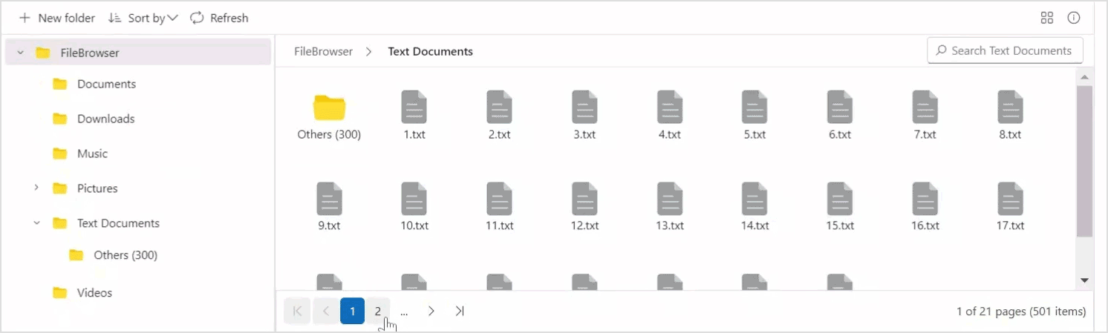Collapse the FileBrowser root node
Viewport: 1108px width, 333px height.
[20, 53]
